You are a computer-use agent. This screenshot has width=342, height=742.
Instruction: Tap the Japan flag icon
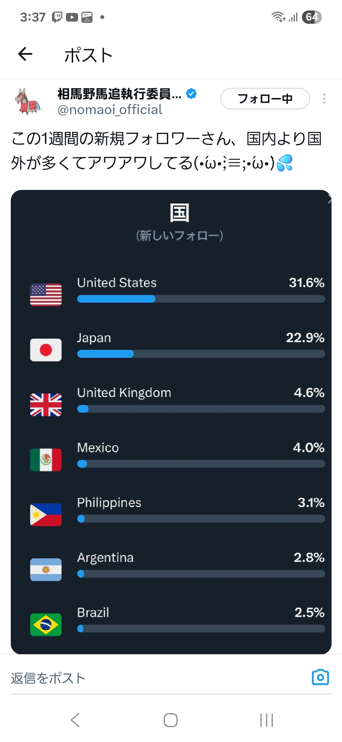click(x=46, y=350)
